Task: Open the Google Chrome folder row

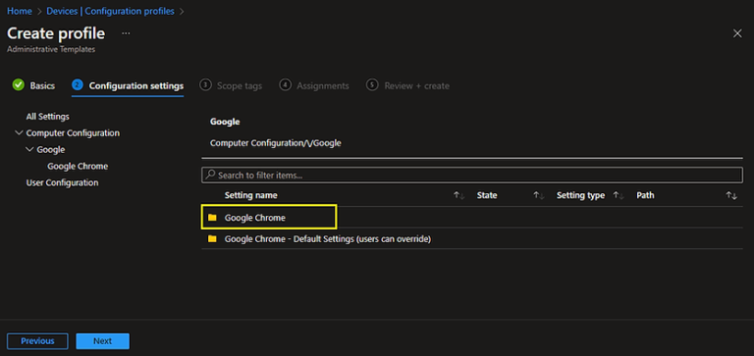Action: click(x=471, y=217)
